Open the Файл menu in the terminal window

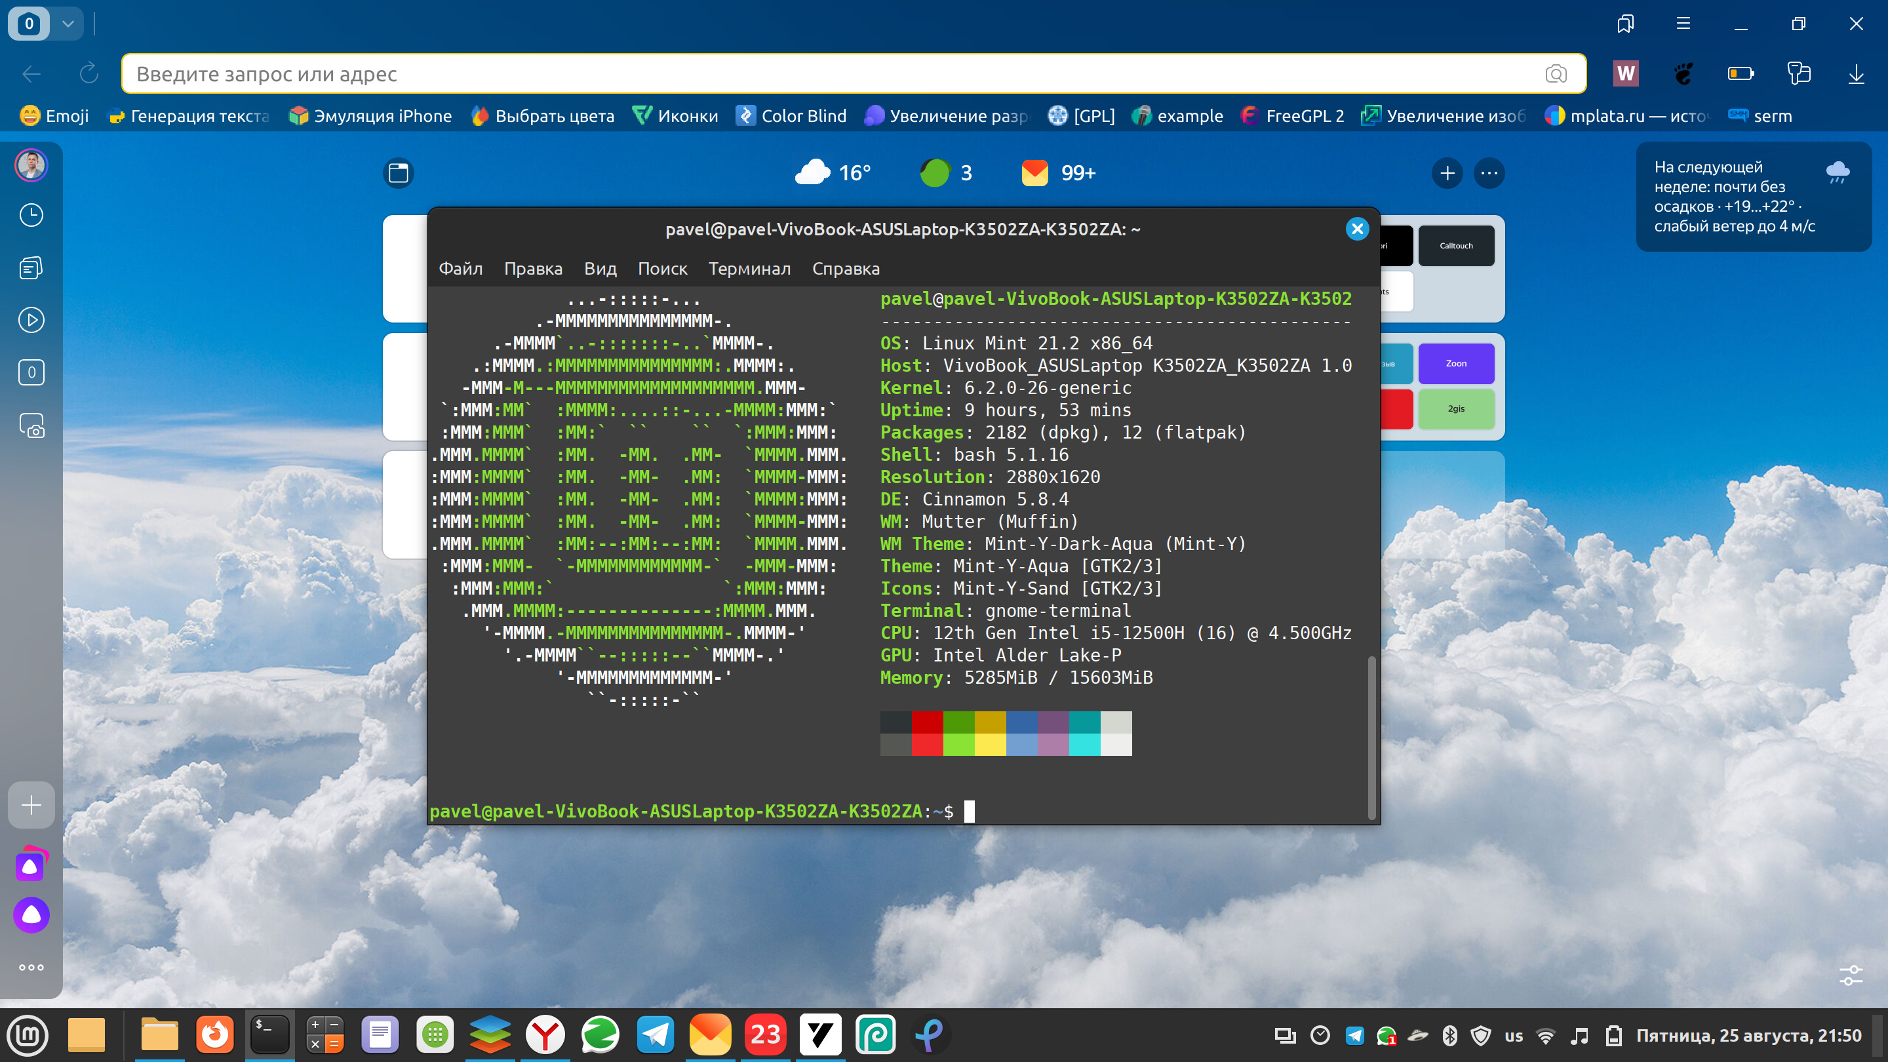(460, 268)
